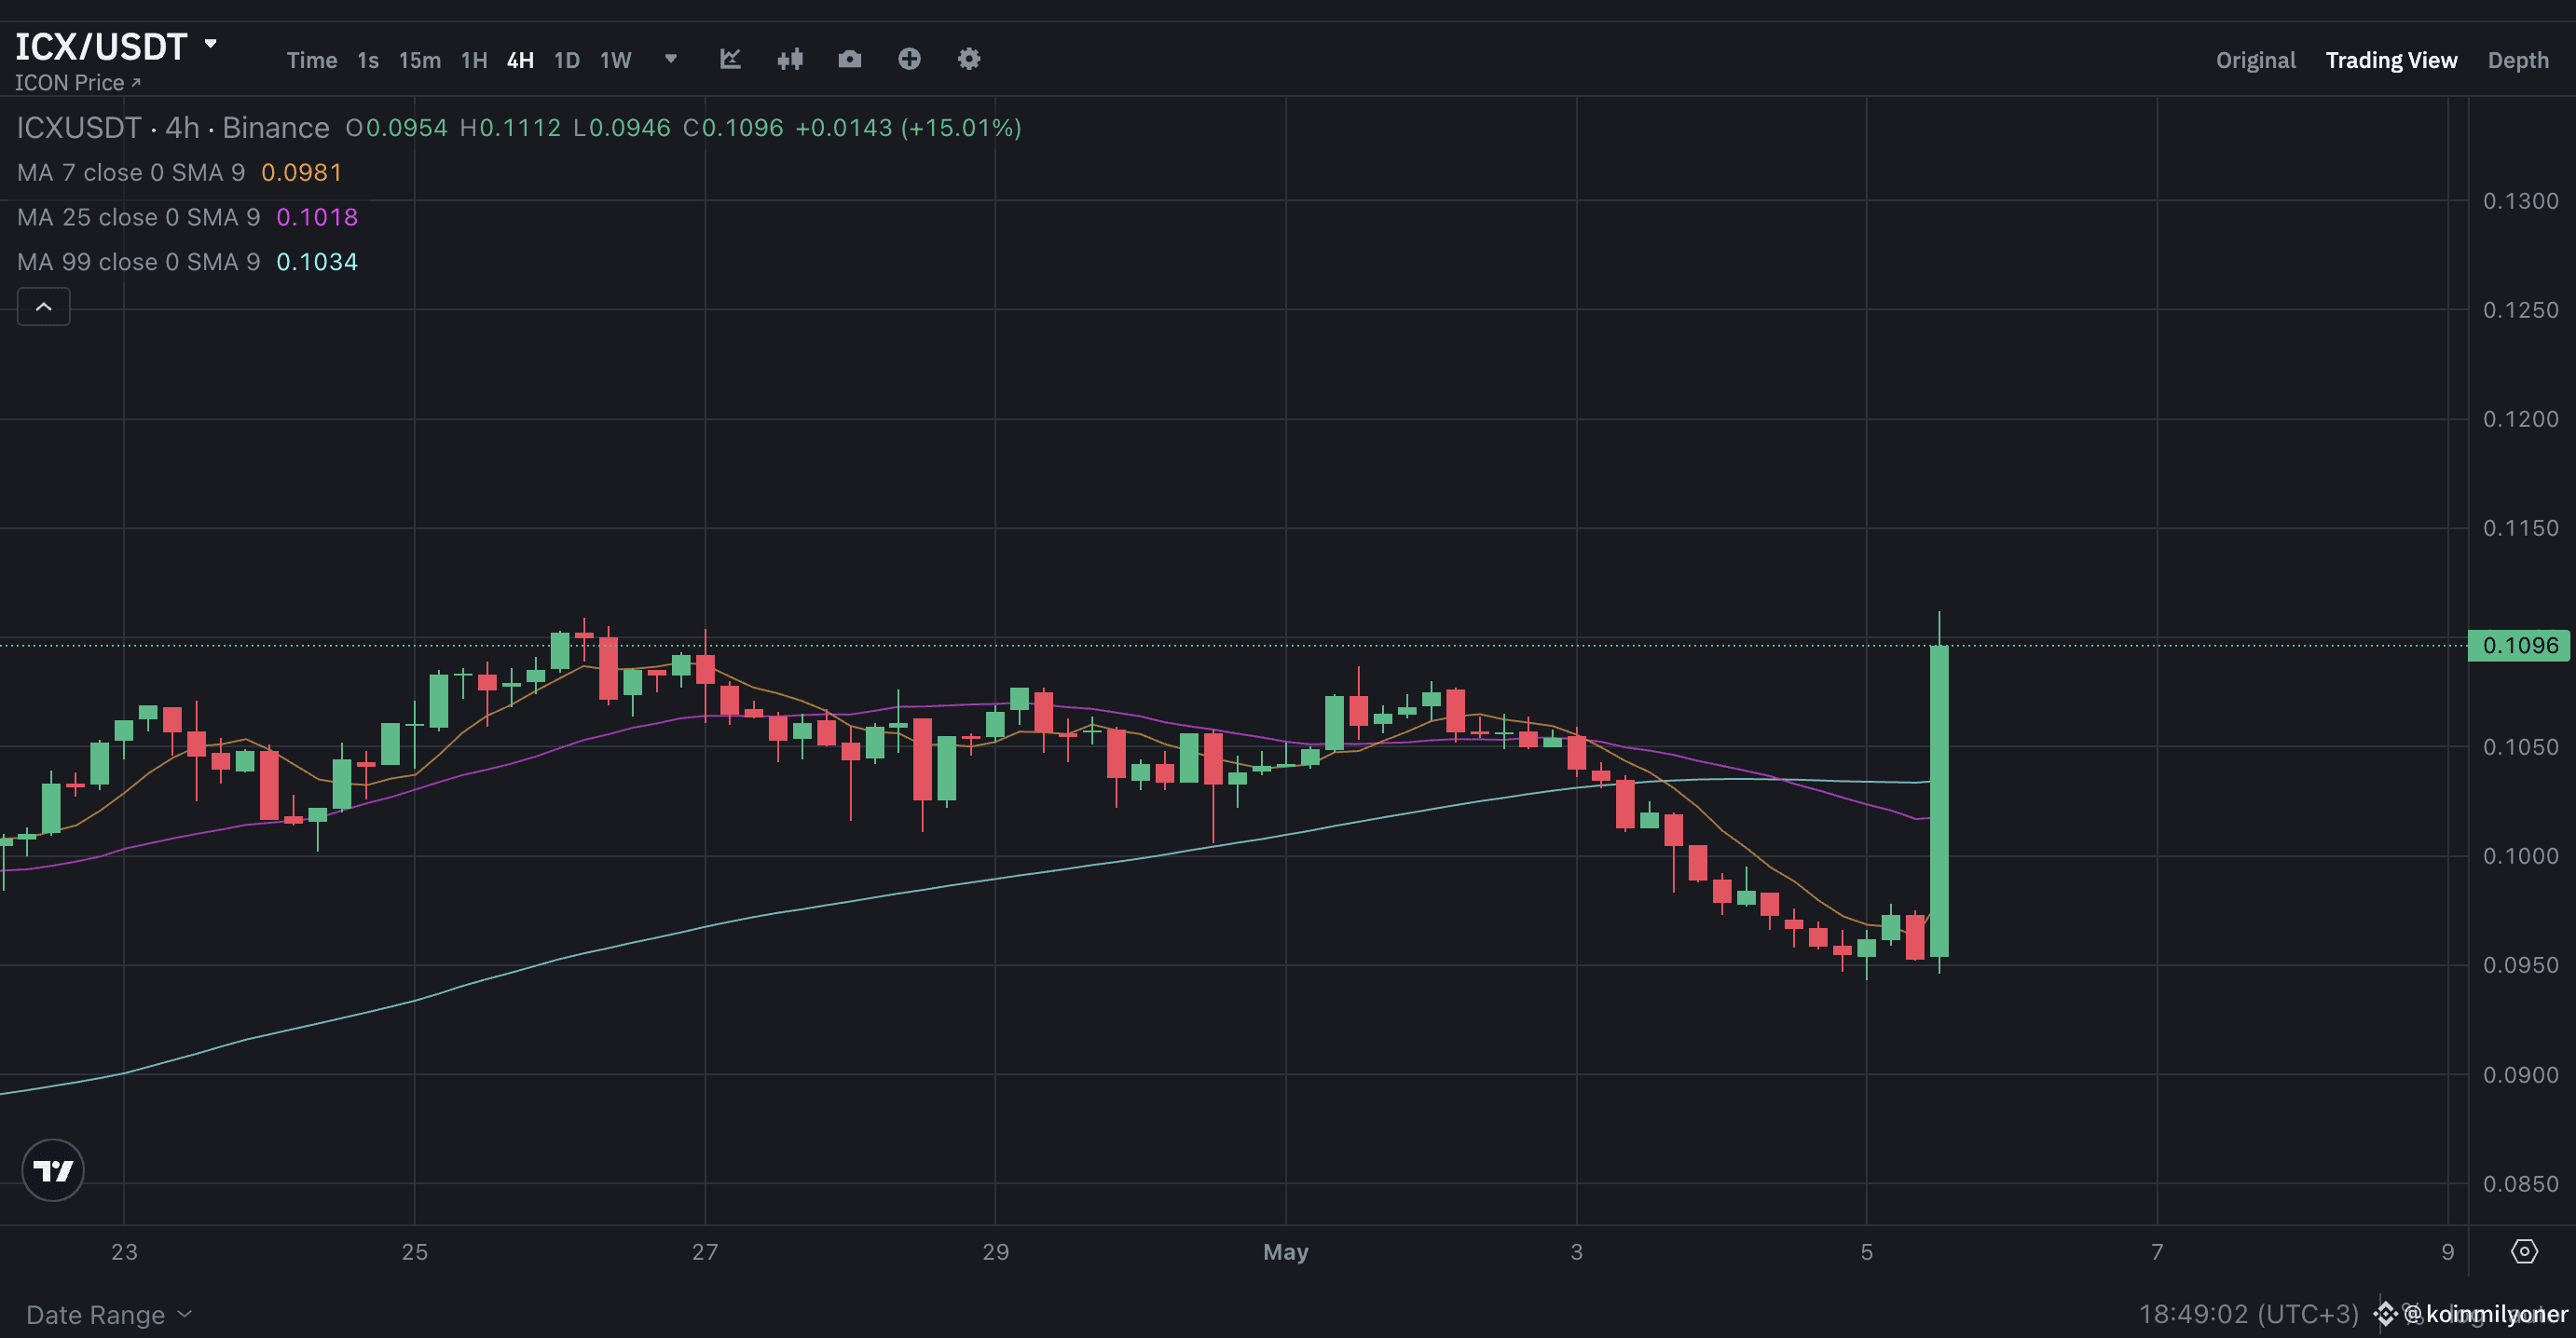The image size is (2576, 1338).
Task: Select the 1W weekly timeframe
Action: click(615, 59)
